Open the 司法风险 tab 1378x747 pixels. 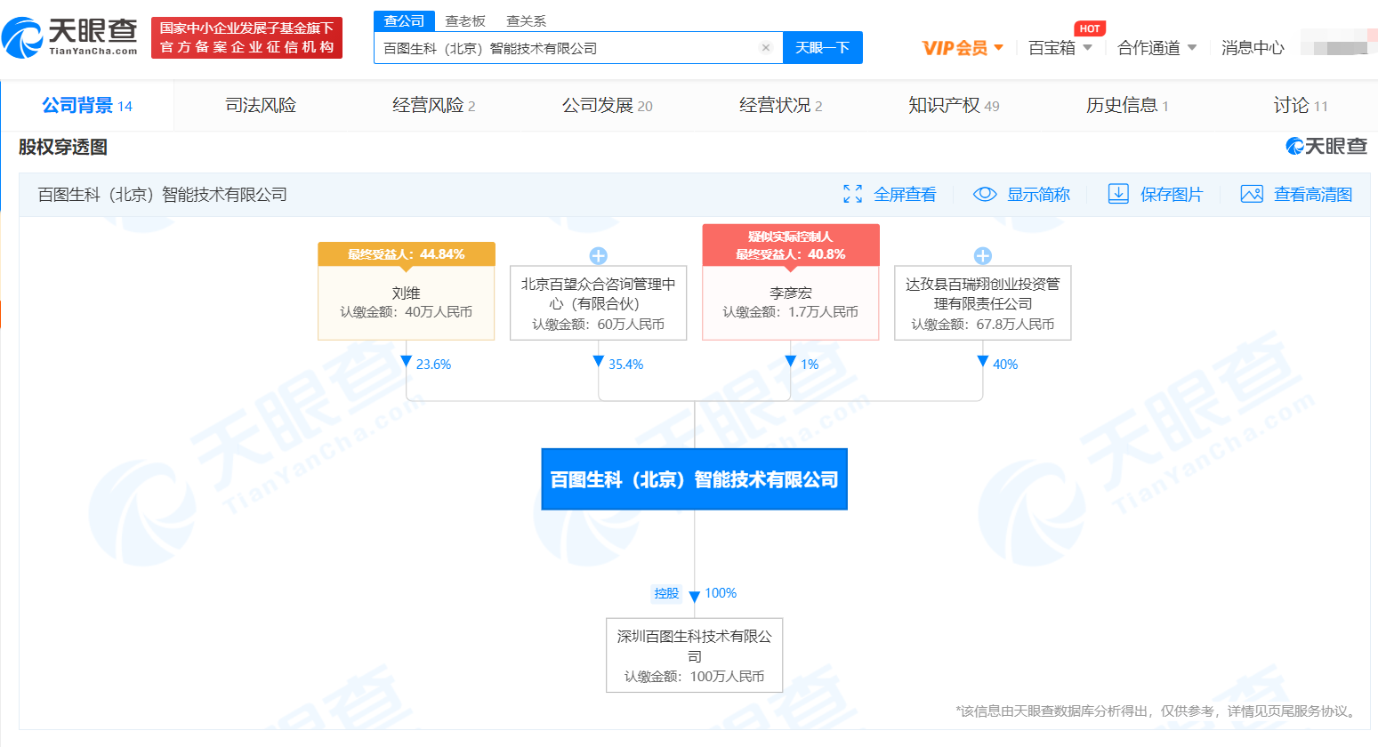coord(261,106)
